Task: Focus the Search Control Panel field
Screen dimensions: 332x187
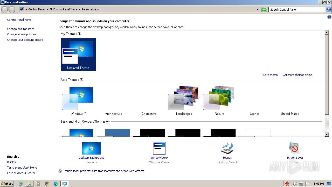Action: [x=297, y=10]
